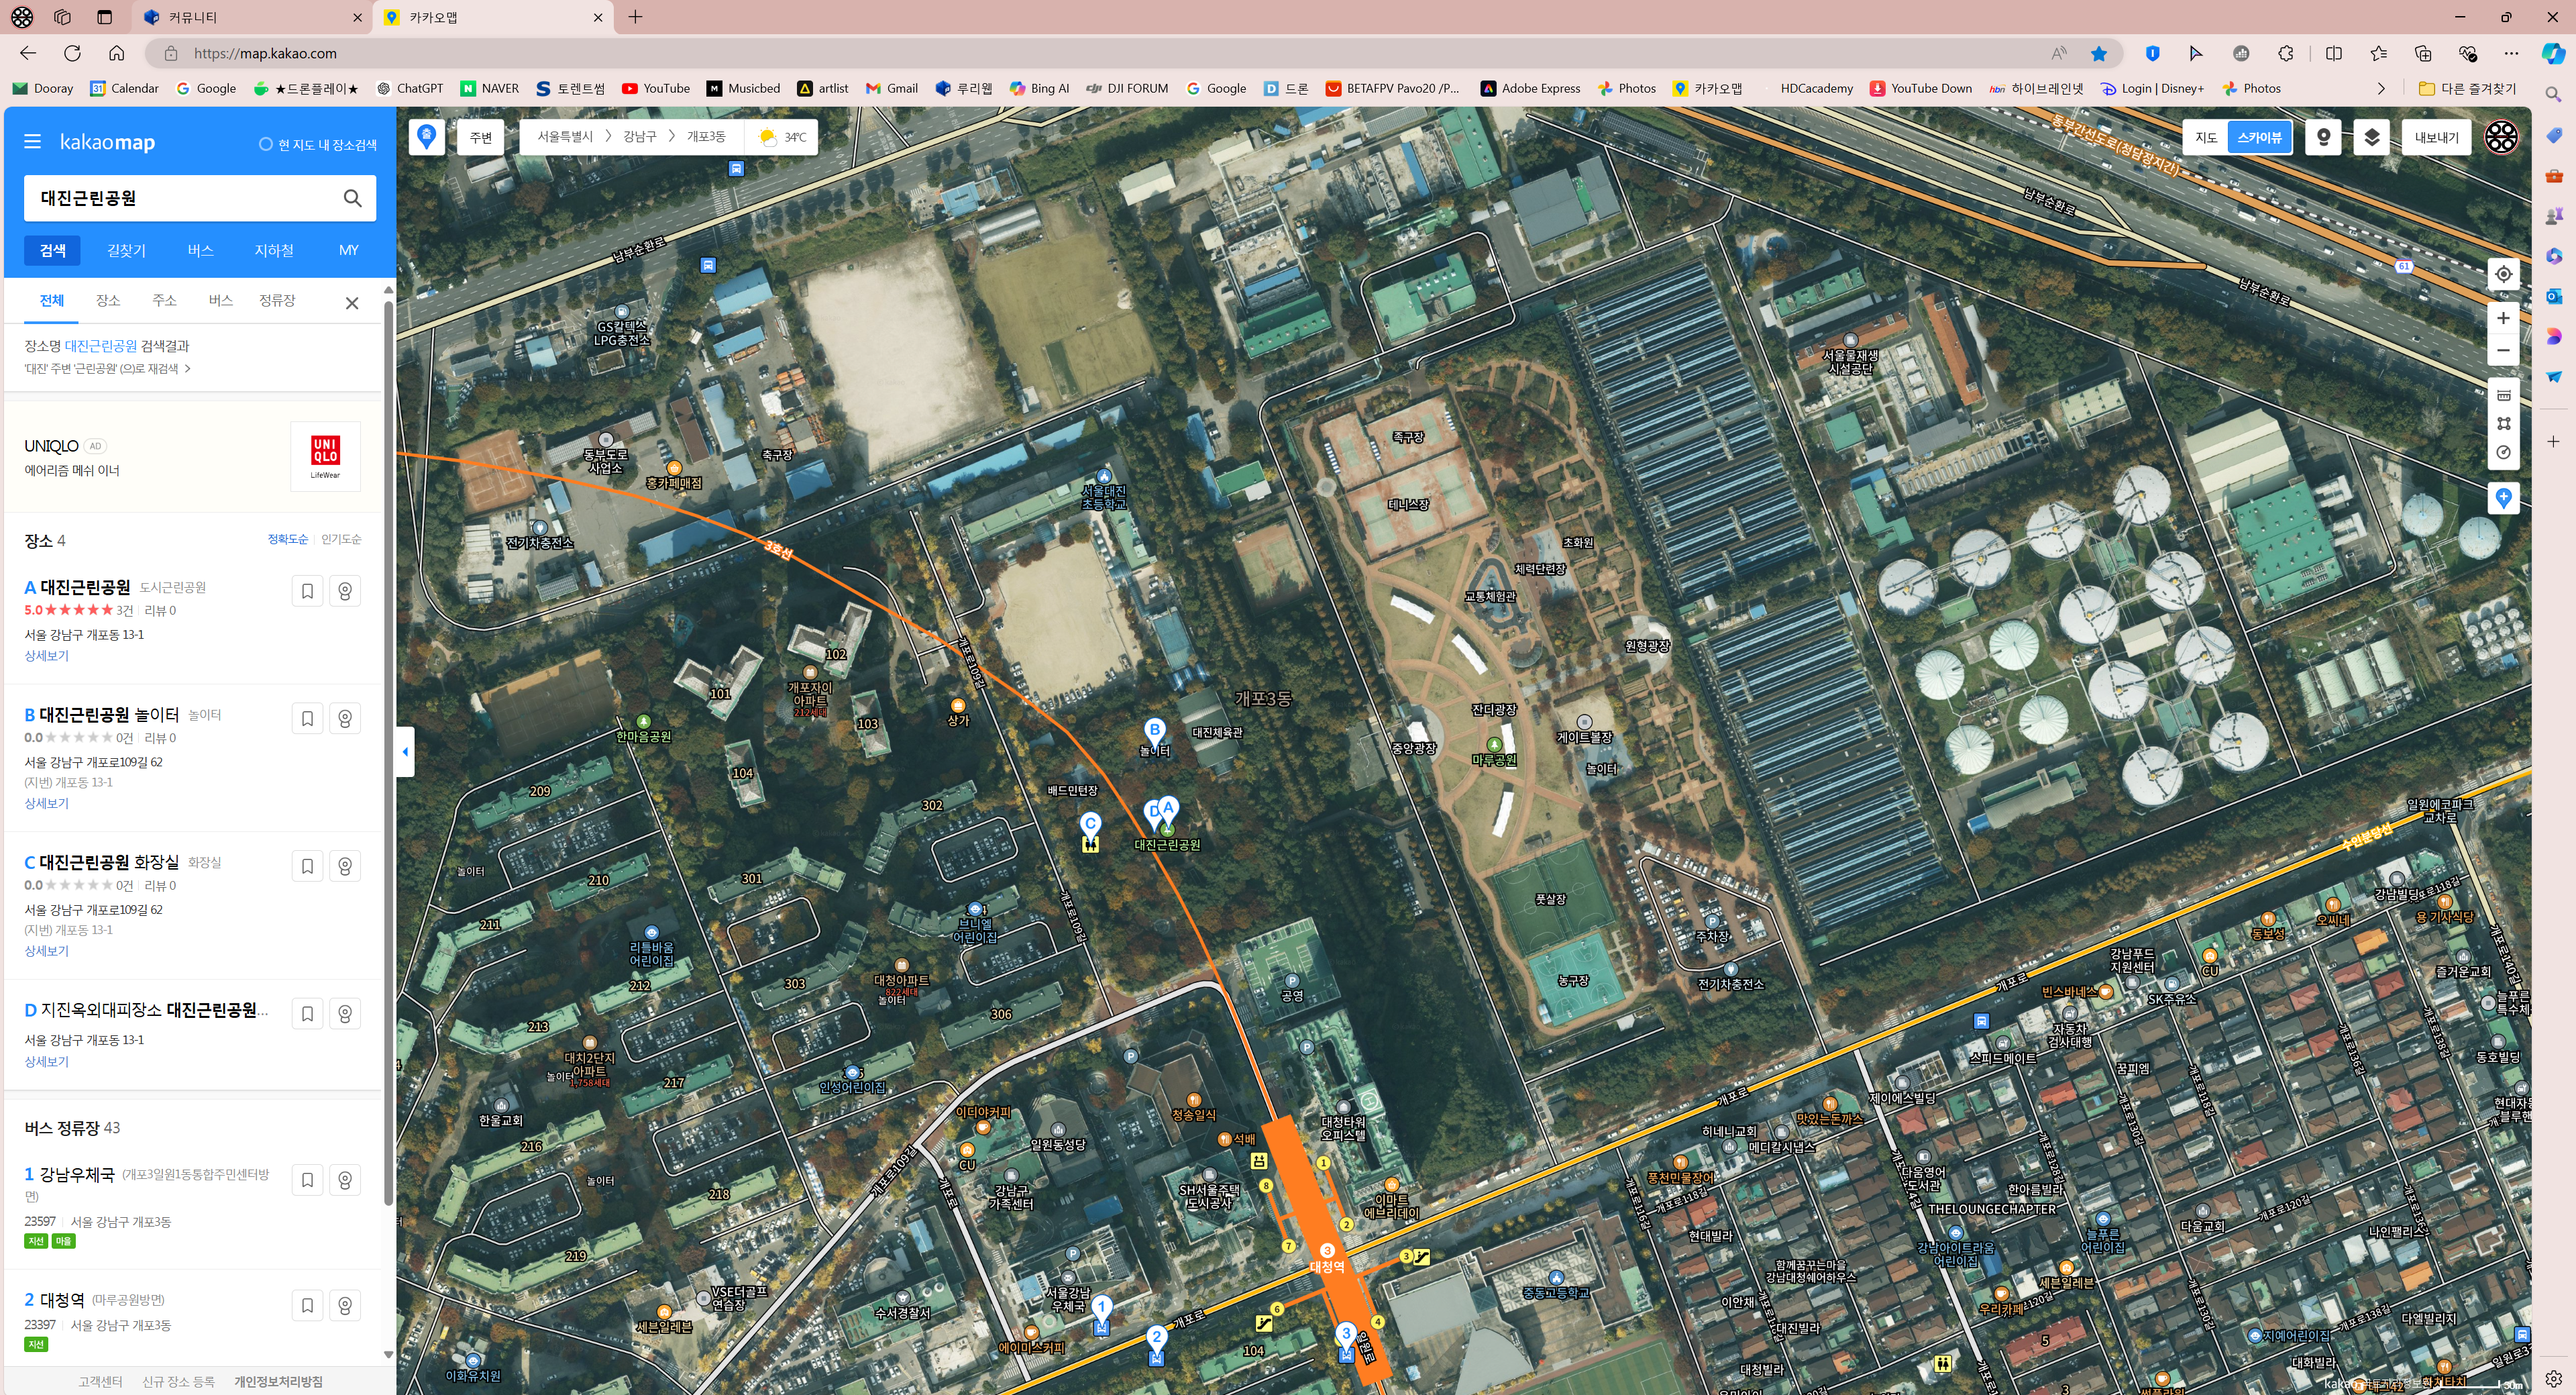Viewport: 2576px width, 1395px height.
Task: Open the roadview pin icon
Action: tap(2323, 137)
